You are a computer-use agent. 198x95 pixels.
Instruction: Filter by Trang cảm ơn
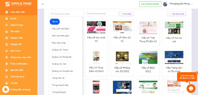click(x=58, y=78)
